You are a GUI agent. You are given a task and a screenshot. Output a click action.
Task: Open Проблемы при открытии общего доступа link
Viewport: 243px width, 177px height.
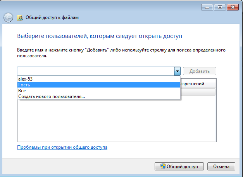click(x=62, y=147)
